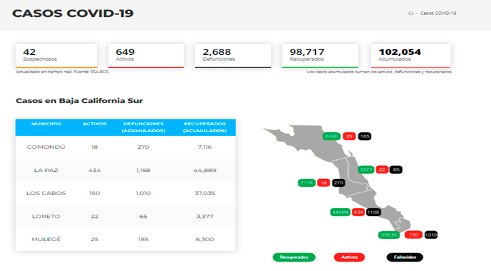Select the COMONDÚ municipality cell

pyautogui.click(x=46, y=147)
